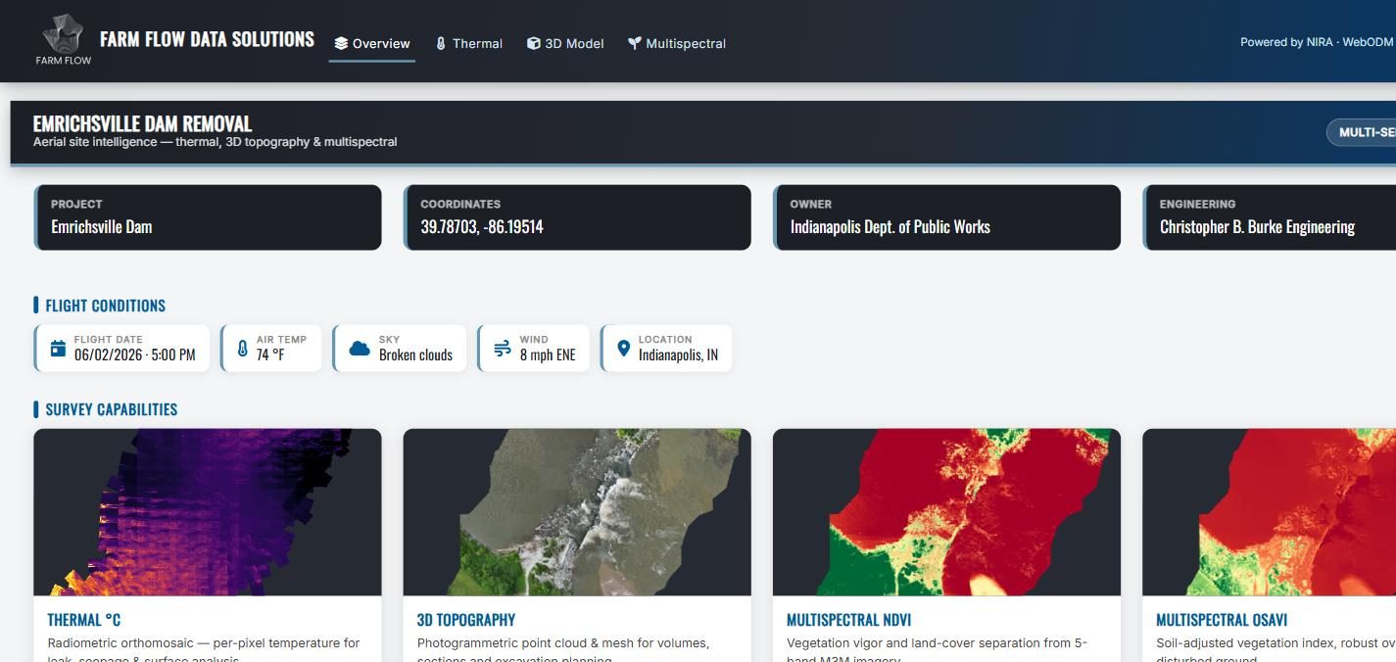Click the thermometer icon beside Thermal
Image resolution: width=1396 pixels, height=662 pixels.
[x=441, y=43]
